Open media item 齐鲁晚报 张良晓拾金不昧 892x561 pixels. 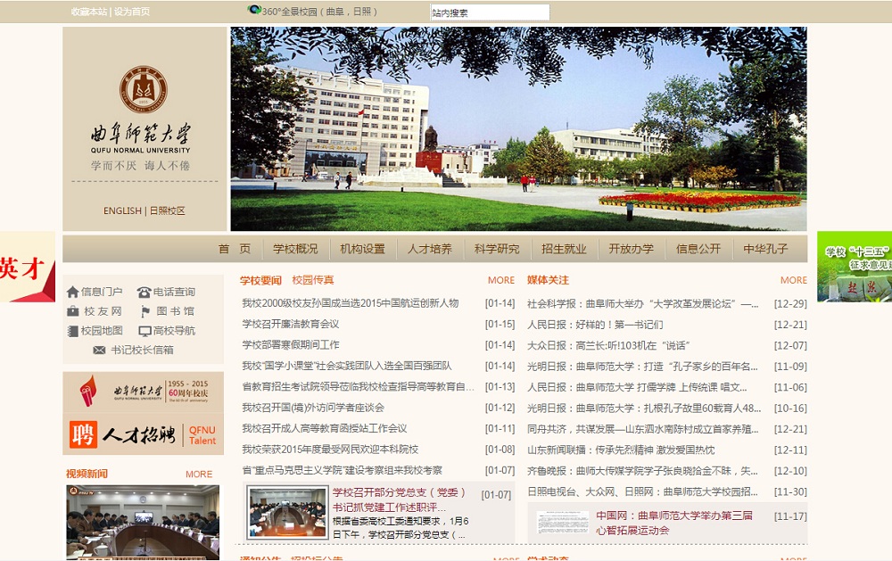pyautogui.click(x=643, y=471)
